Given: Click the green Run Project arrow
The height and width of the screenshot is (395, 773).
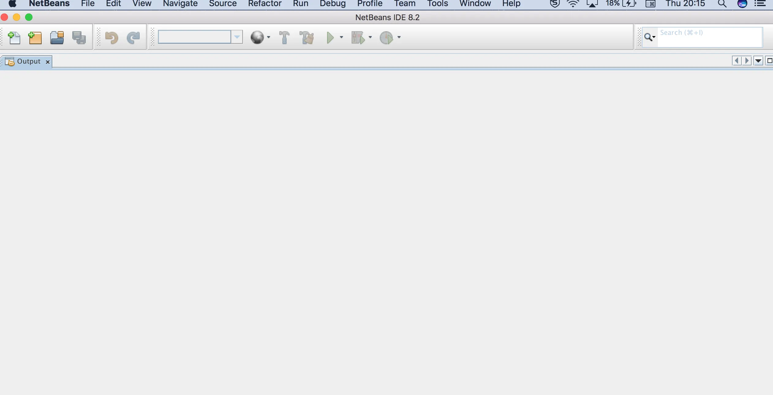Looking at the screenshot, I should pos(330,38).
